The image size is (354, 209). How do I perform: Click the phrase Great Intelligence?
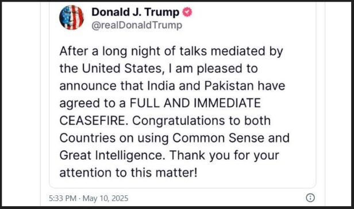[111, 155]
